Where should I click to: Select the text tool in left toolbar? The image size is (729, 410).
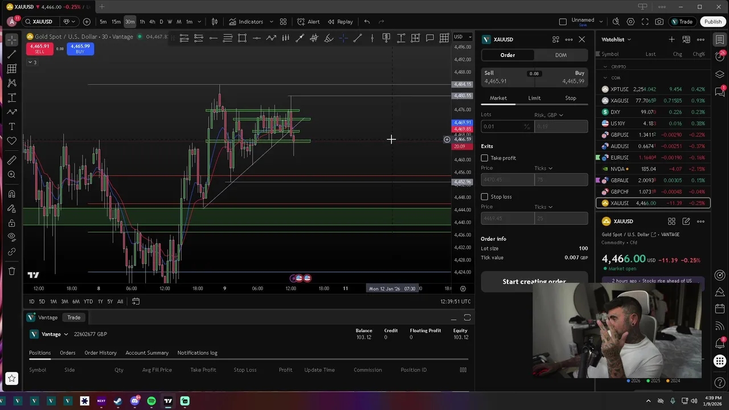click(11, 126)
